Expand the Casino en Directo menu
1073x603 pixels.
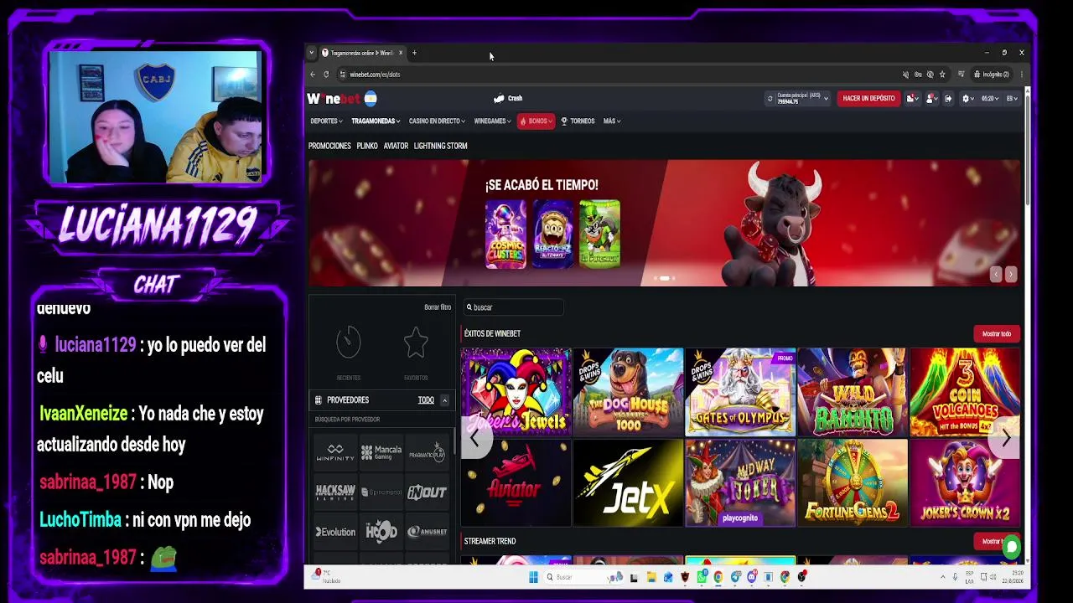(x=437, y=121)
